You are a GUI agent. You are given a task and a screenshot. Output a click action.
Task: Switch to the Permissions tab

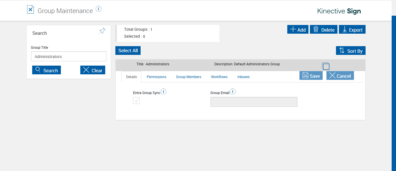click(157, 77)
